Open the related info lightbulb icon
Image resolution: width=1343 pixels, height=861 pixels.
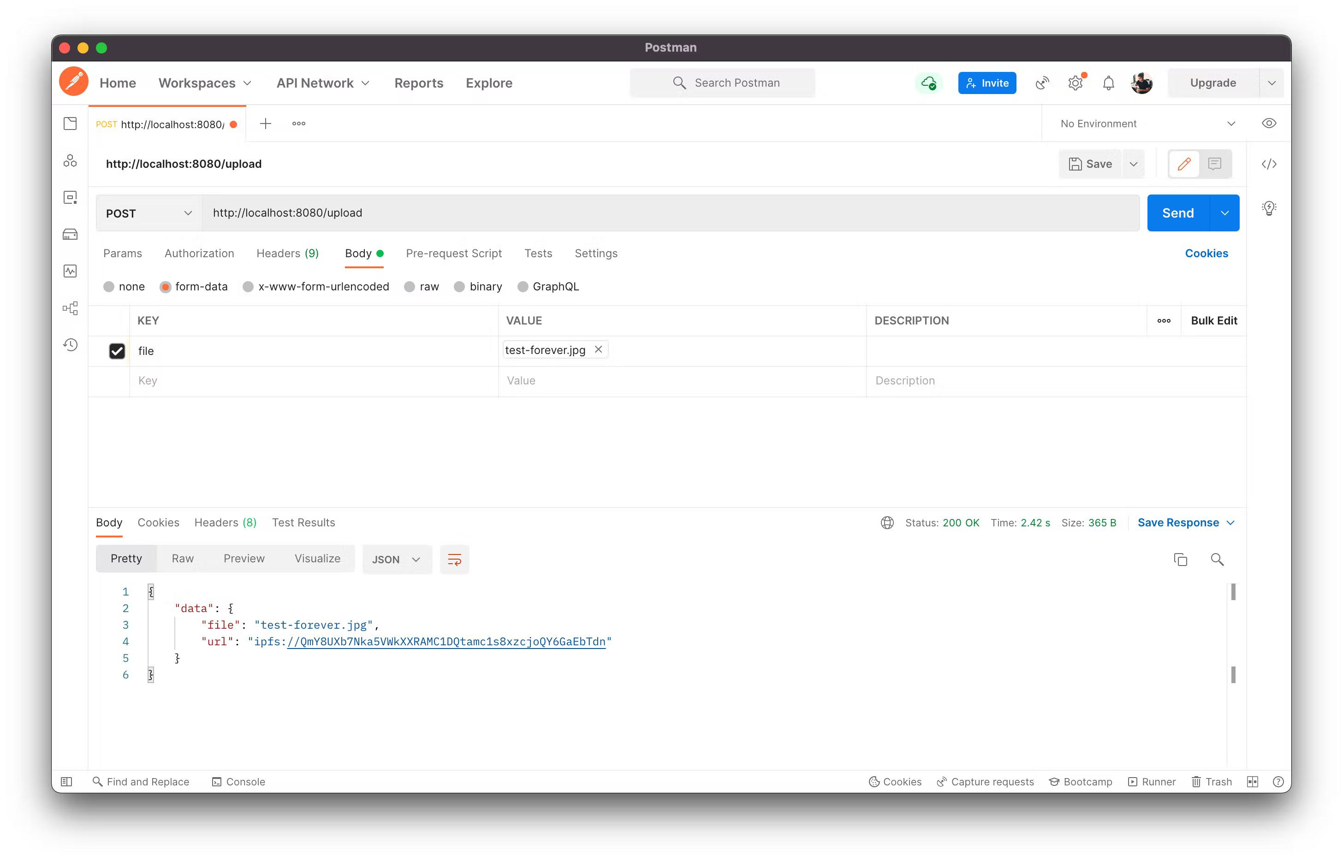tap(1269, 208)
